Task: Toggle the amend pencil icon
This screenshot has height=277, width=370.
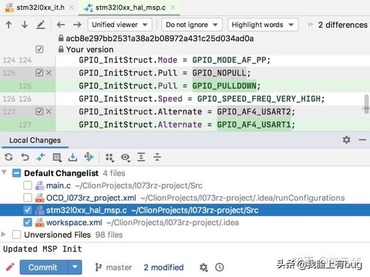Action: (x=10, y=267)
